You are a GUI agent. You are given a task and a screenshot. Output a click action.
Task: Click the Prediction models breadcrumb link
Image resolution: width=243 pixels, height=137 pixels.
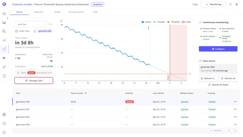(22, 4)
